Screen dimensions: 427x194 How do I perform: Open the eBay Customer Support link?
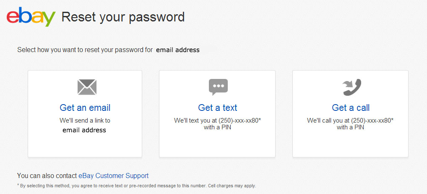(x=113, y=176)
